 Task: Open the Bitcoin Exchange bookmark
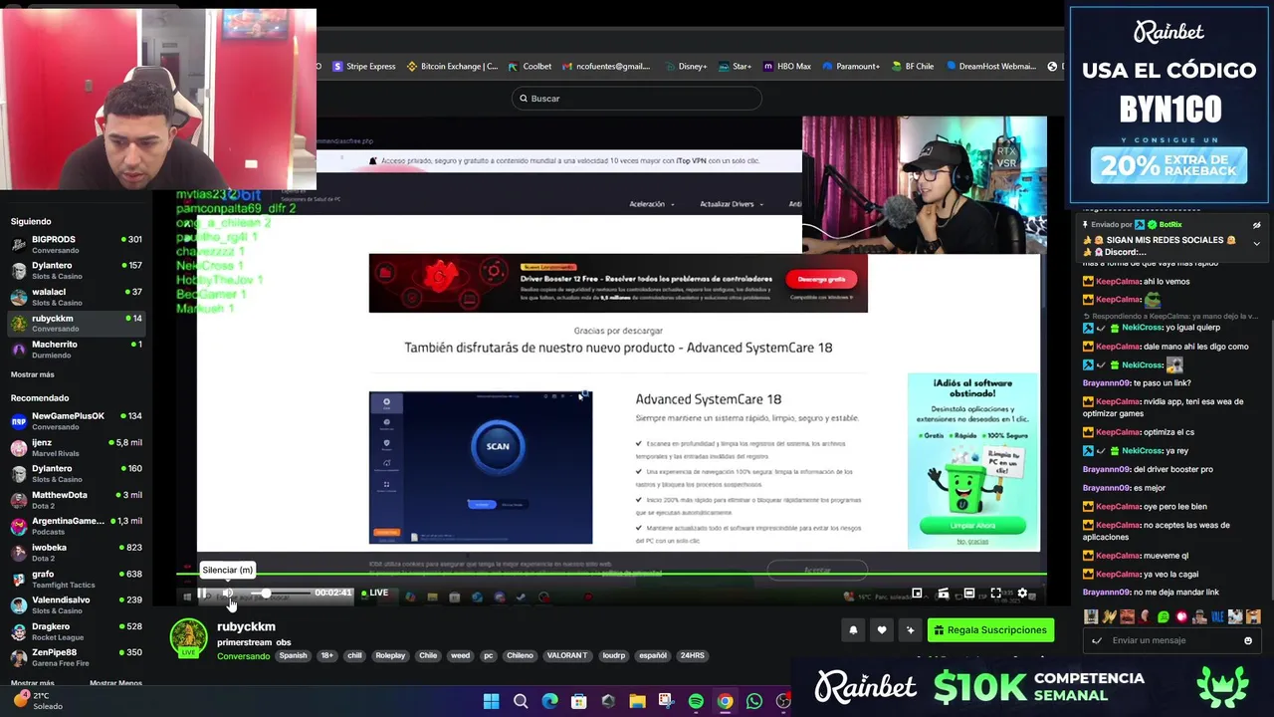(453, 67)
